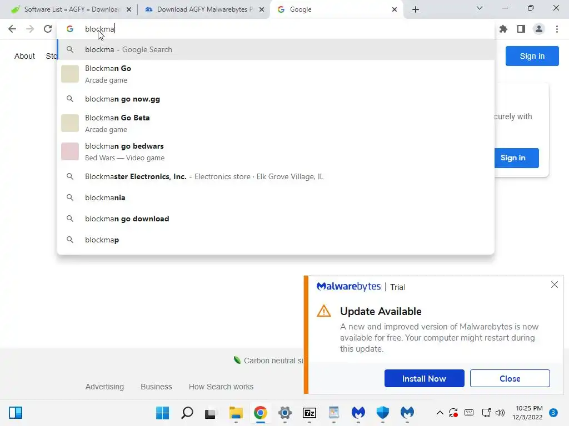The width and height of the screenshot is (569, 426).
Task: Expand hidden system tray icons chevron
Action: click(x=440, y=413)
